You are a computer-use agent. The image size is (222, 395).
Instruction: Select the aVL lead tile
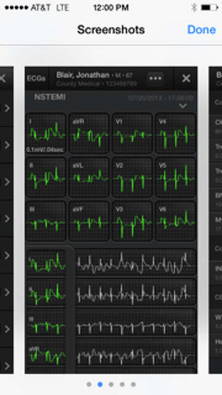[x=89, y=177]
